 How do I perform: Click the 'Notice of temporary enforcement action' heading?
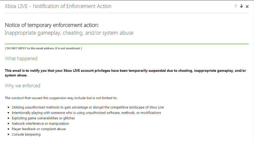point(52,25)
